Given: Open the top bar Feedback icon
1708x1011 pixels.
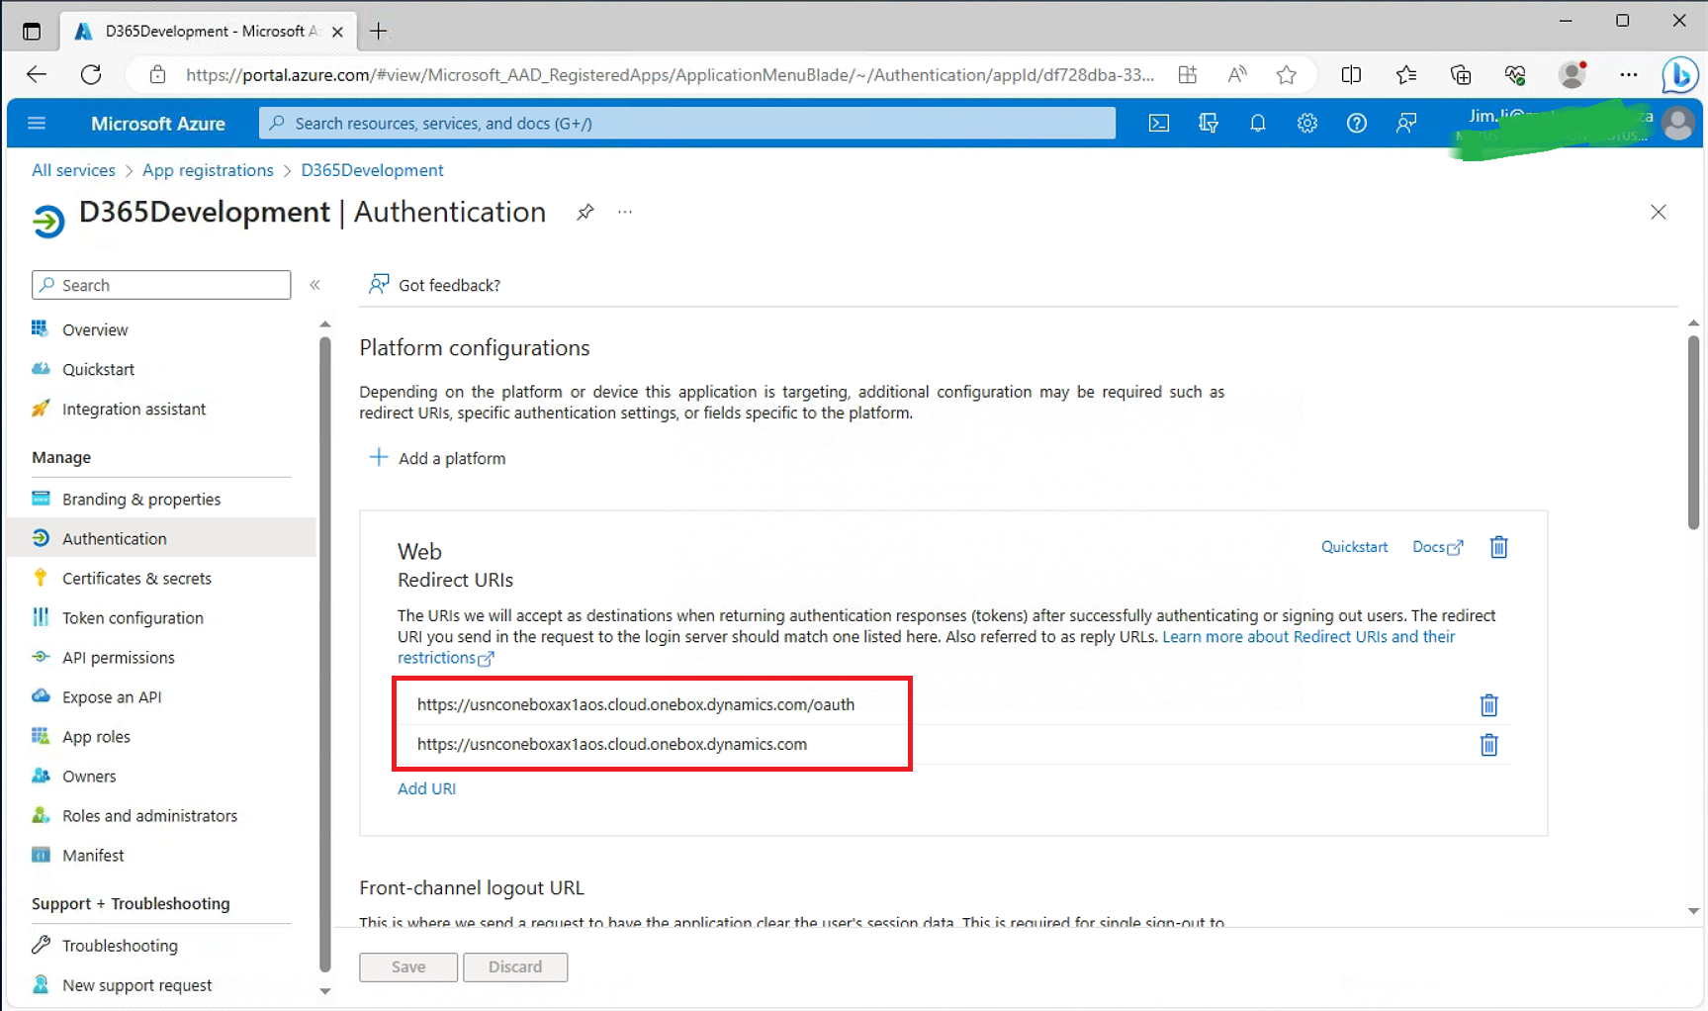Looking at the screenshot, I should point(1406,124).
